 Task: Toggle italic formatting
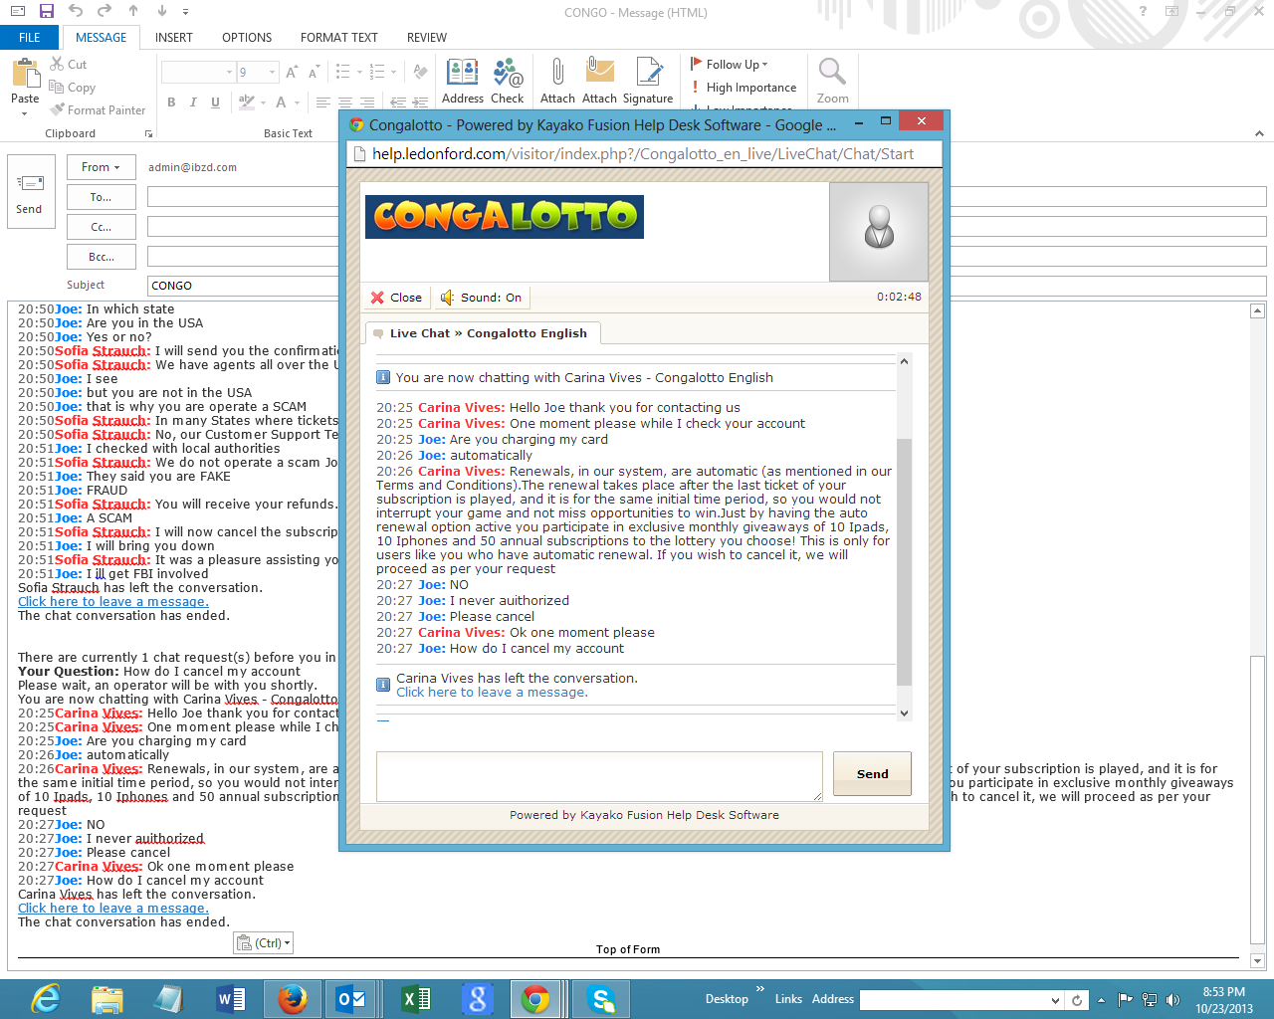[x=193, y=102]
